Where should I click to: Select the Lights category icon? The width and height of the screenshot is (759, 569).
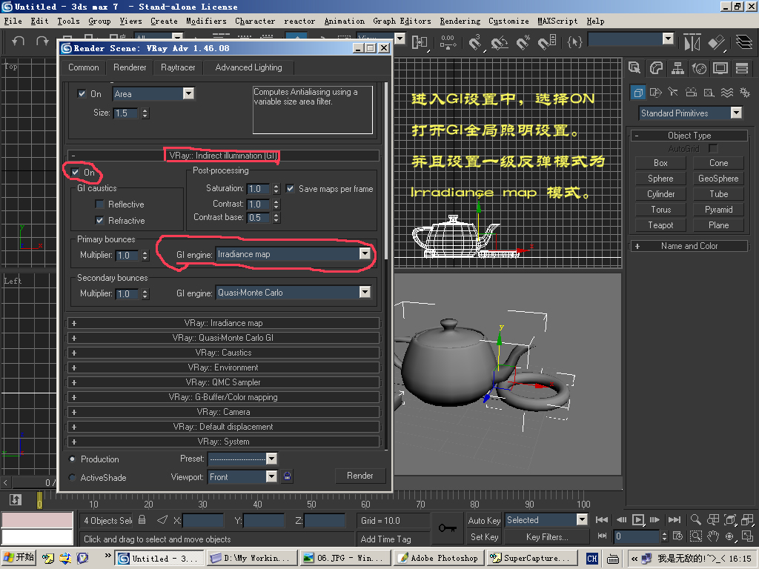pos(673,92)
